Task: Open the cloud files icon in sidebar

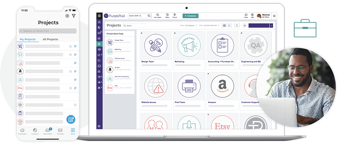Action: pos(99,66)
